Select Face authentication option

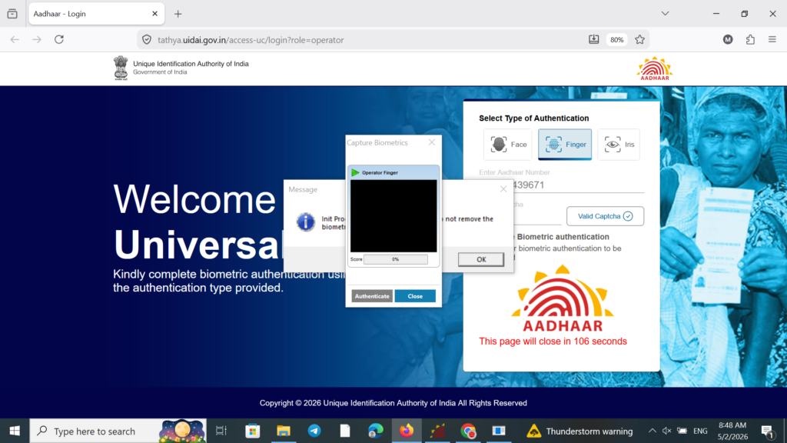pyautogui.click(x=508, y=144)
